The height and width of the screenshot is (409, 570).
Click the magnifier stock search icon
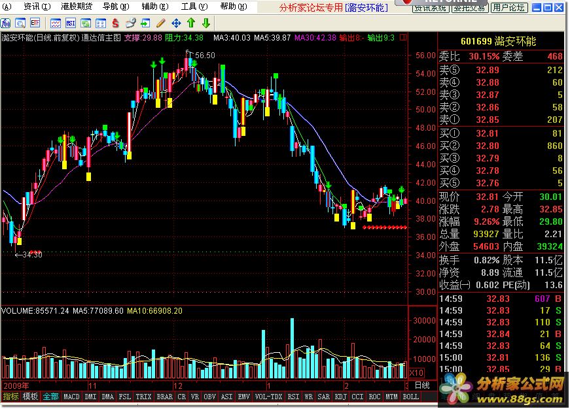pos(20,24)
